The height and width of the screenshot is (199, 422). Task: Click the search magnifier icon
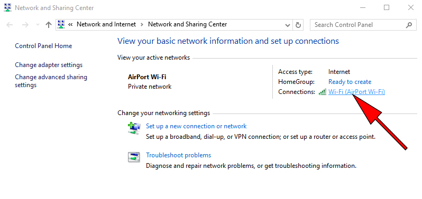tap(409, 25)
